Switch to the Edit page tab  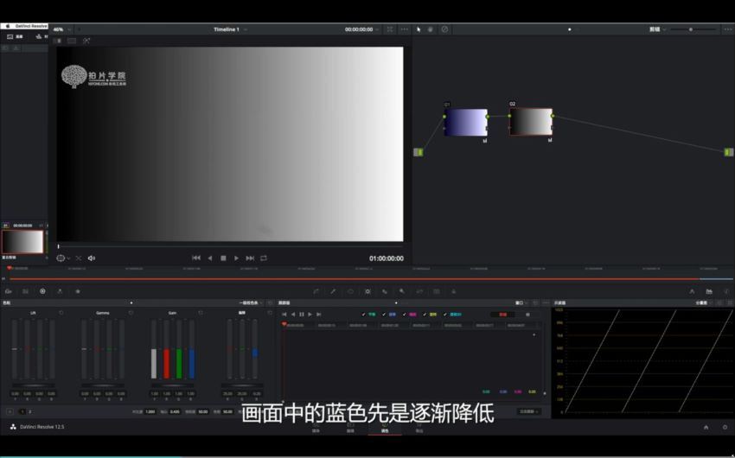pyautogui.click(x=350, y=428)
